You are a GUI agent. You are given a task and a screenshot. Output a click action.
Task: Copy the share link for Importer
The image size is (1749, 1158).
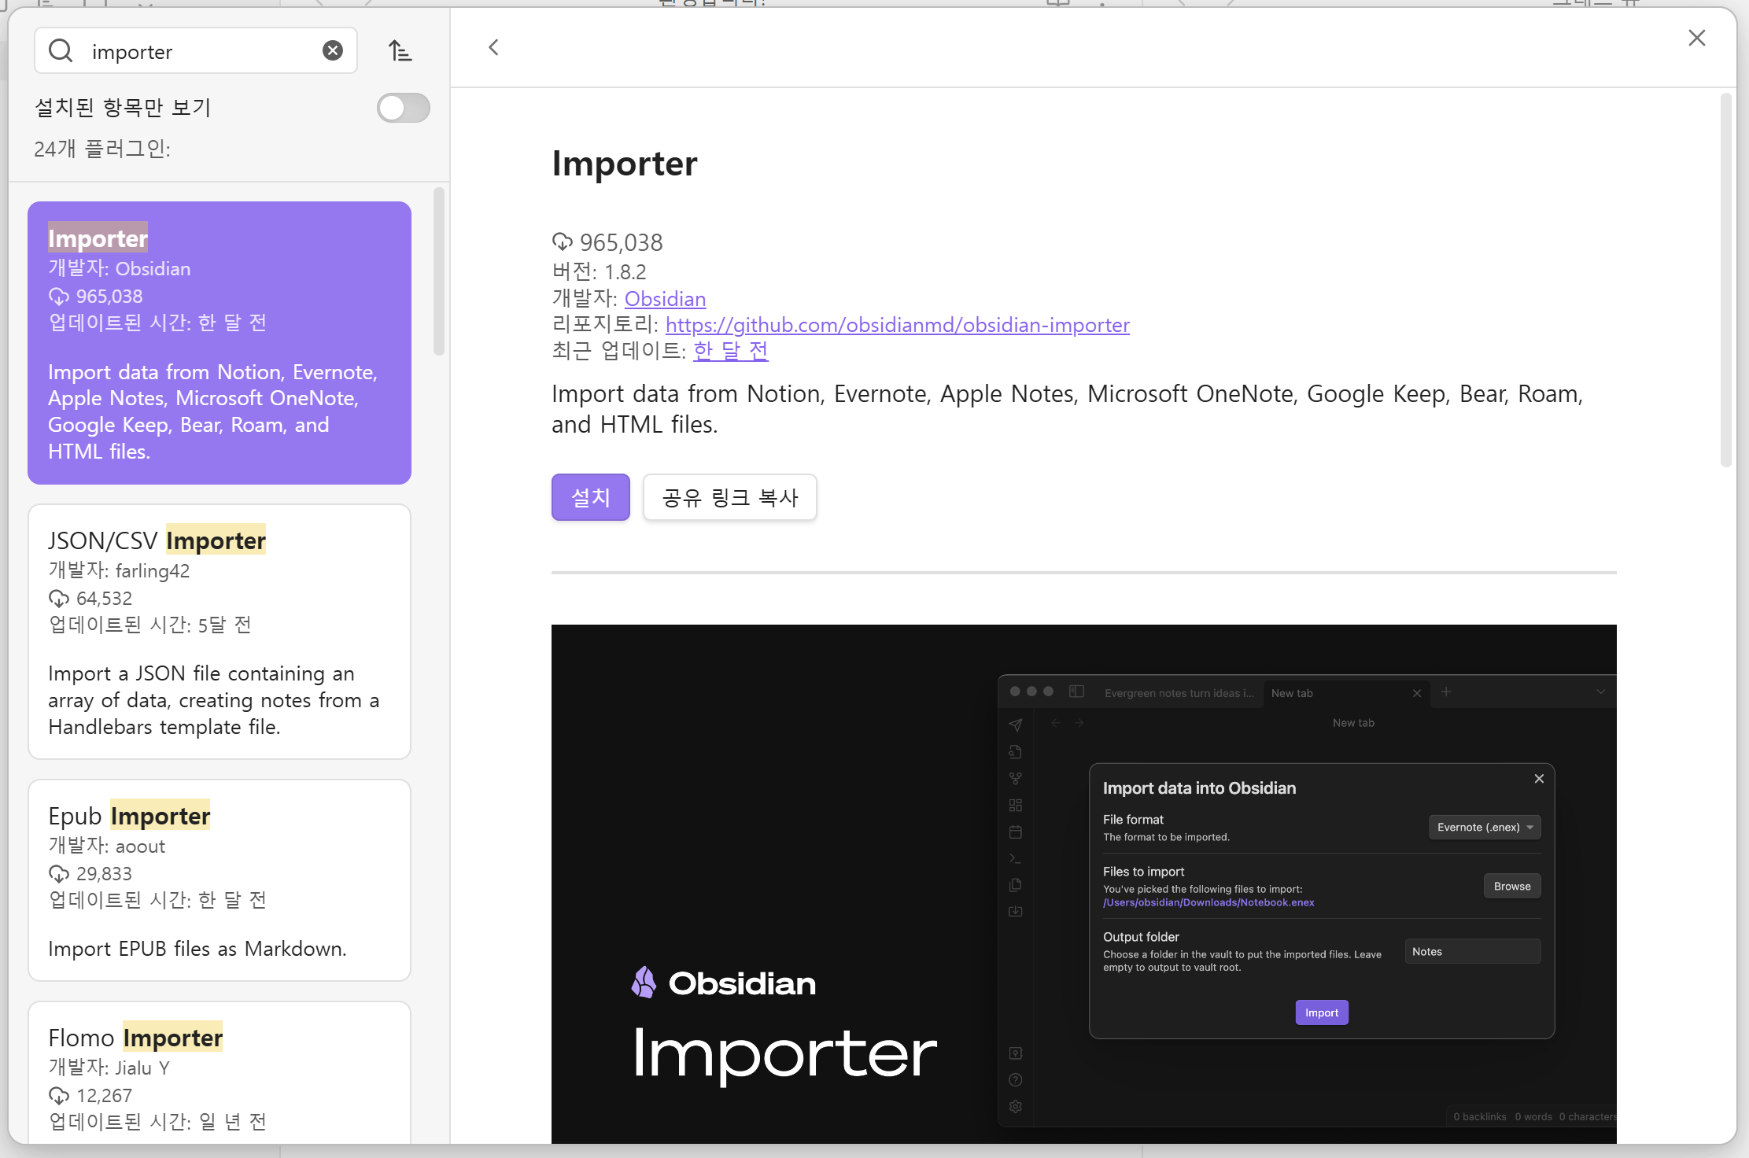tap(729, 497)
